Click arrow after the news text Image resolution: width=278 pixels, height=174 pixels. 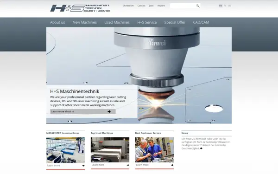click(201, 148)
